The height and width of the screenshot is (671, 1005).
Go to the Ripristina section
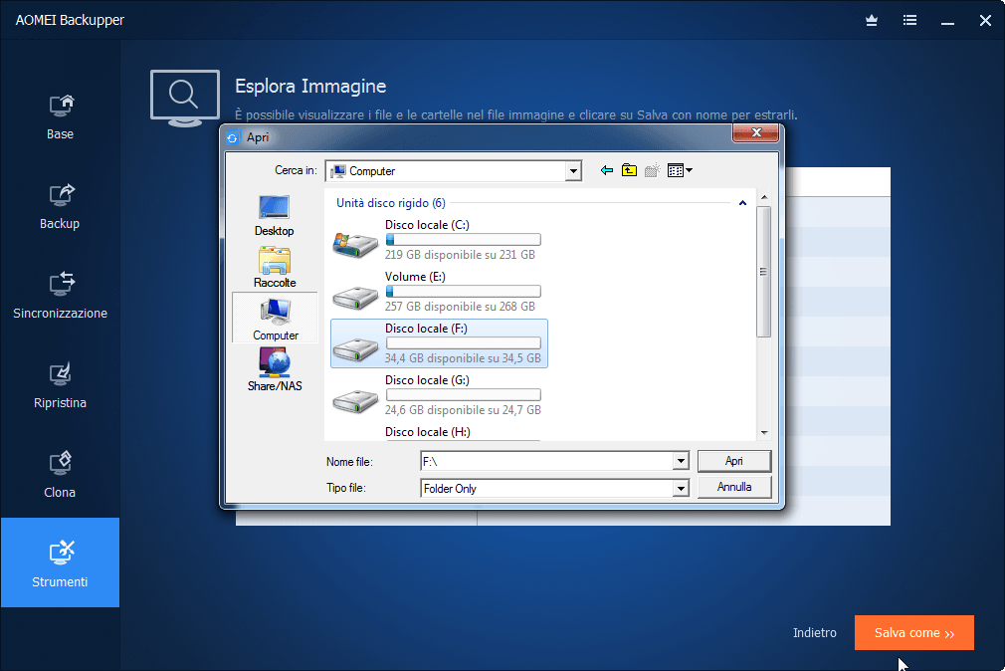[60, 386]
